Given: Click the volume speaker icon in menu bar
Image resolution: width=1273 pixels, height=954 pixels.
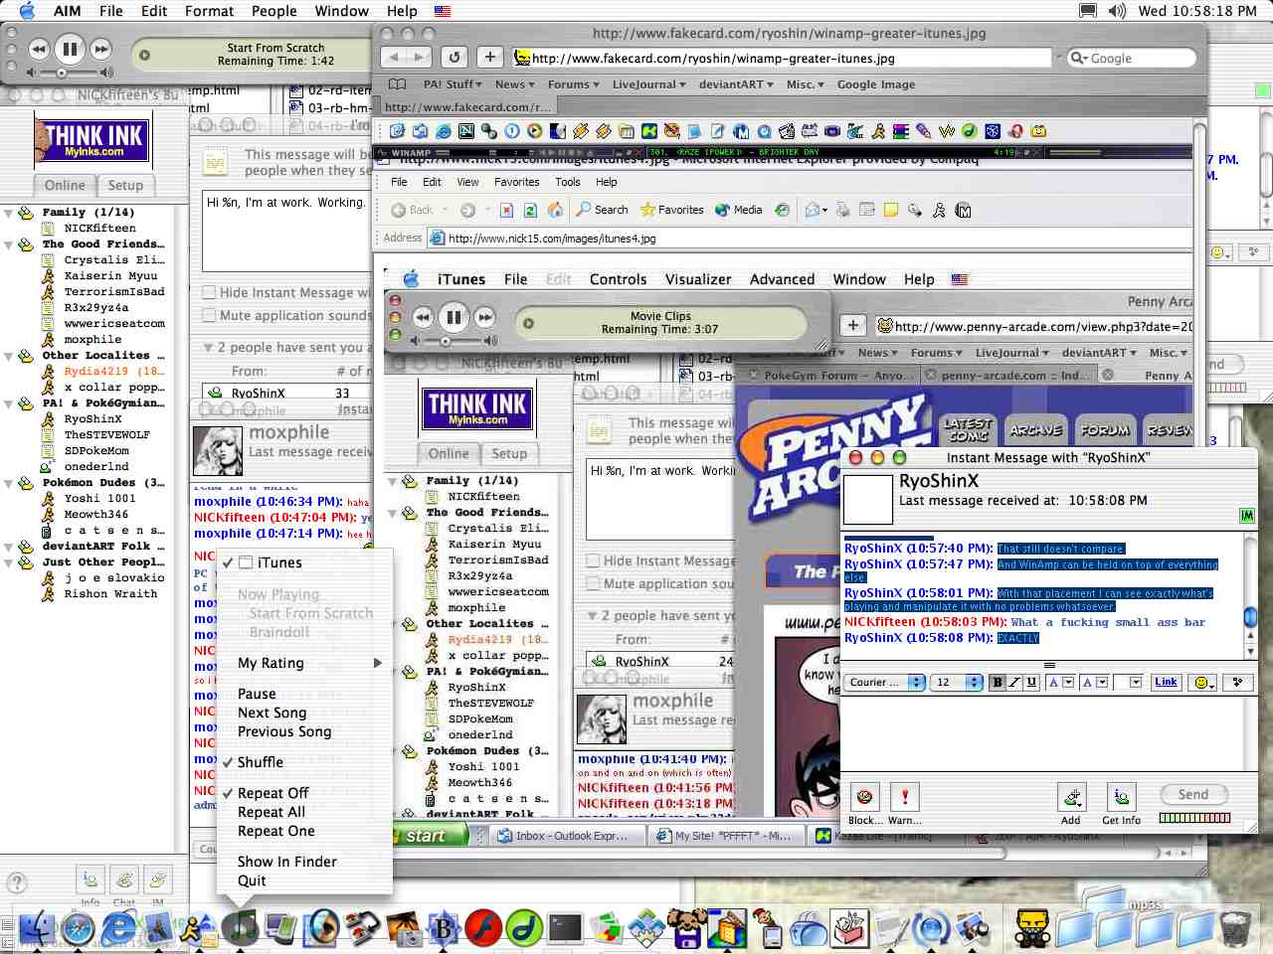Looking at the screenshot, I should [1117, 11].
